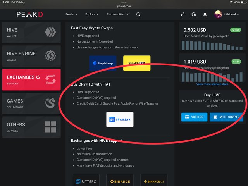Open the HIVE Wallet section
This screenshot has height=186, width=248.
pyautogui.click(x=31, y=33)
